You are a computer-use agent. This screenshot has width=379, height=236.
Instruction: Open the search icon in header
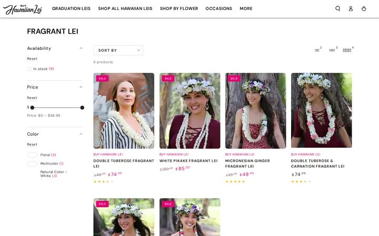(337, 8)
